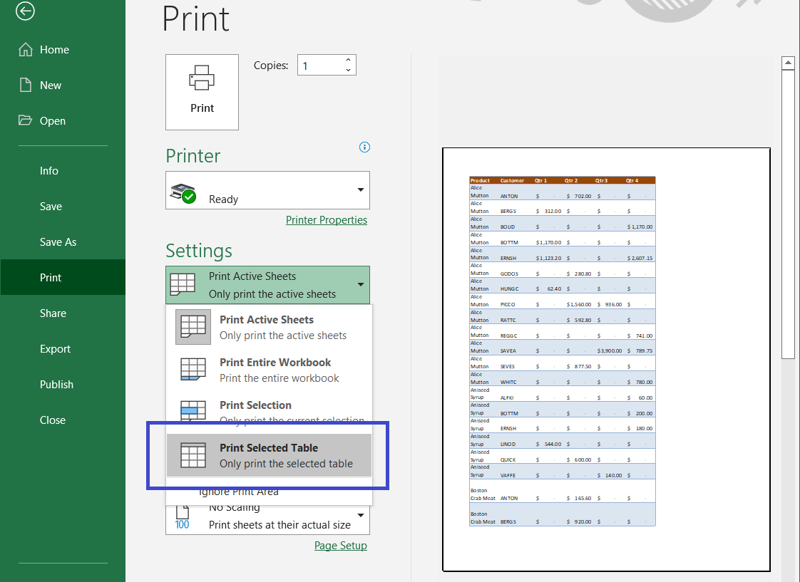Click the Open folder icon
The width and height of the screenshot is (800, 582).
pyautogui.click(x=25, y=120)
